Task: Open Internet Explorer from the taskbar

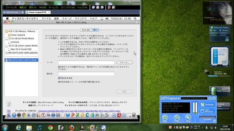Action: 18,128
